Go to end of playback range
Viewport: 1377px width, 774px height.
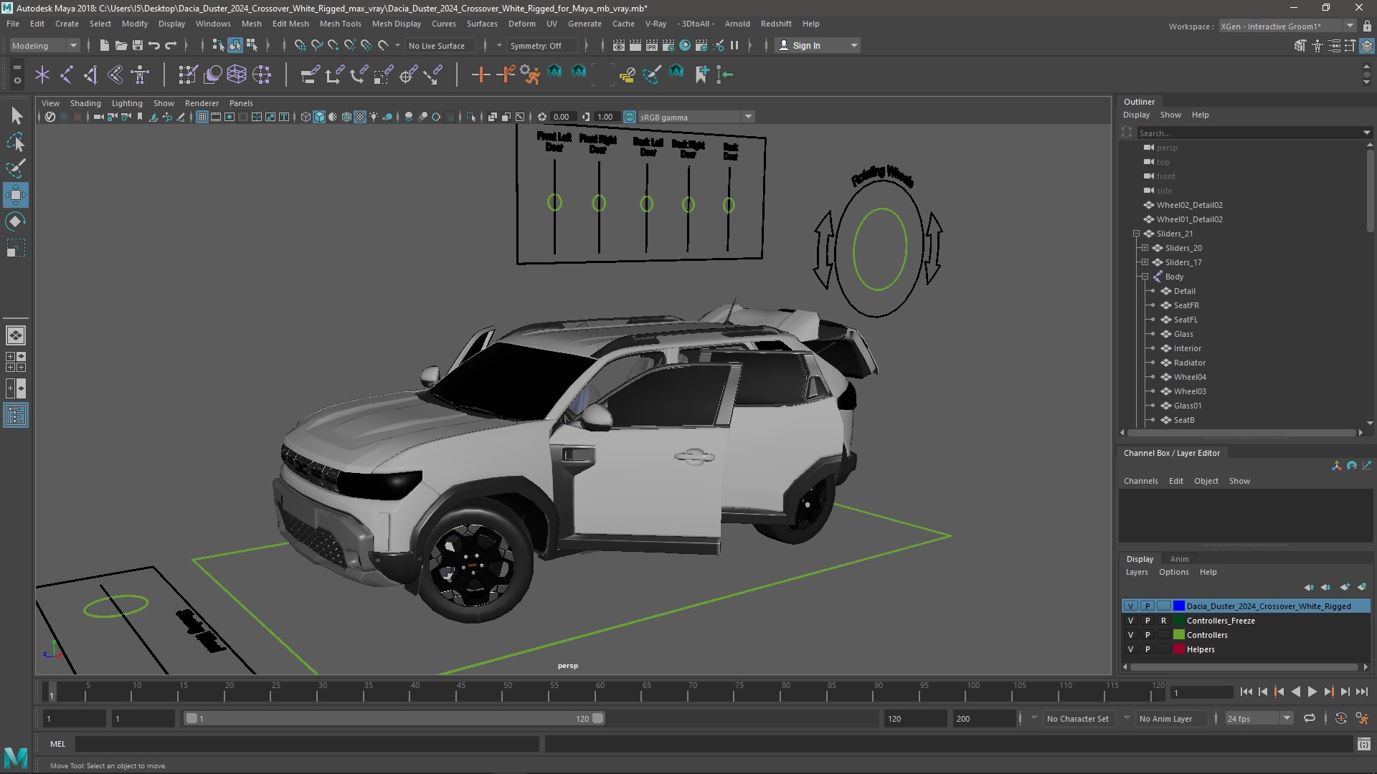tap(1362, 692)
